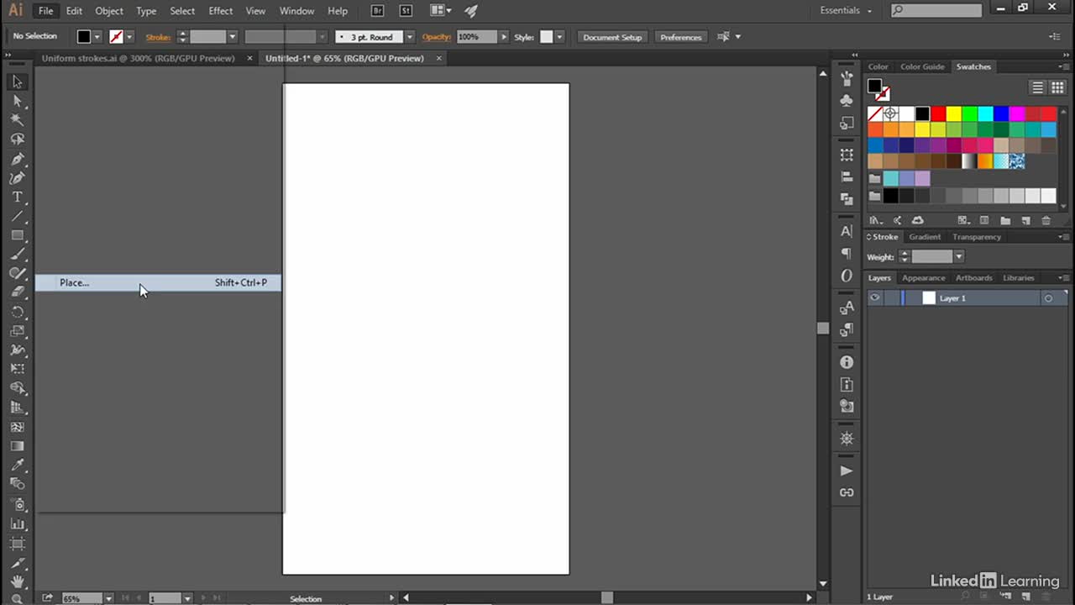Open the Stroke color dropdown

tap(129, 37)
